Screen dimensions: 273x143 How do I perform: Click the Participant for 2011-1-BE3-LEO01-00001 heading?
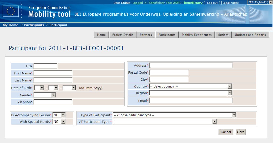point(66,48)
